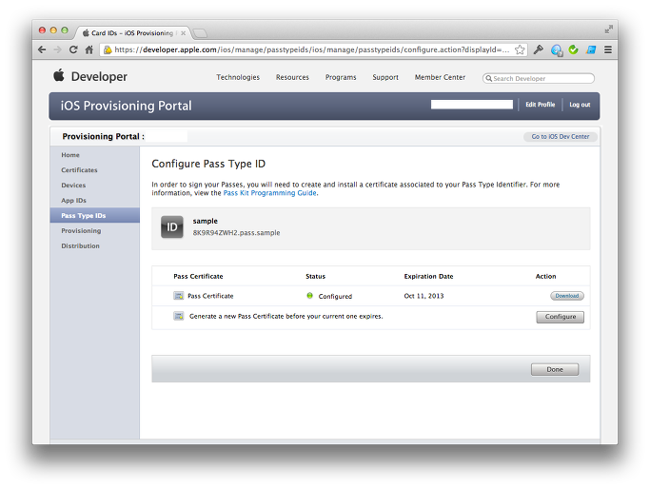The height and width of the screenshot is (489, 650).
Task: Open the browser home page icon
Action: click(89, 49)
